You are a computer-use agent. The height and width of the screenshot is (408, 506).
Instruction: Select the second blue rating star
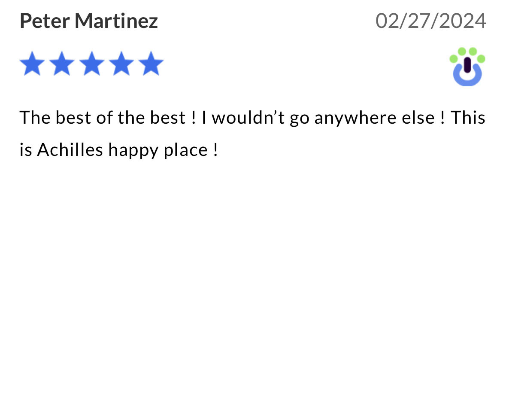[62, 63]
